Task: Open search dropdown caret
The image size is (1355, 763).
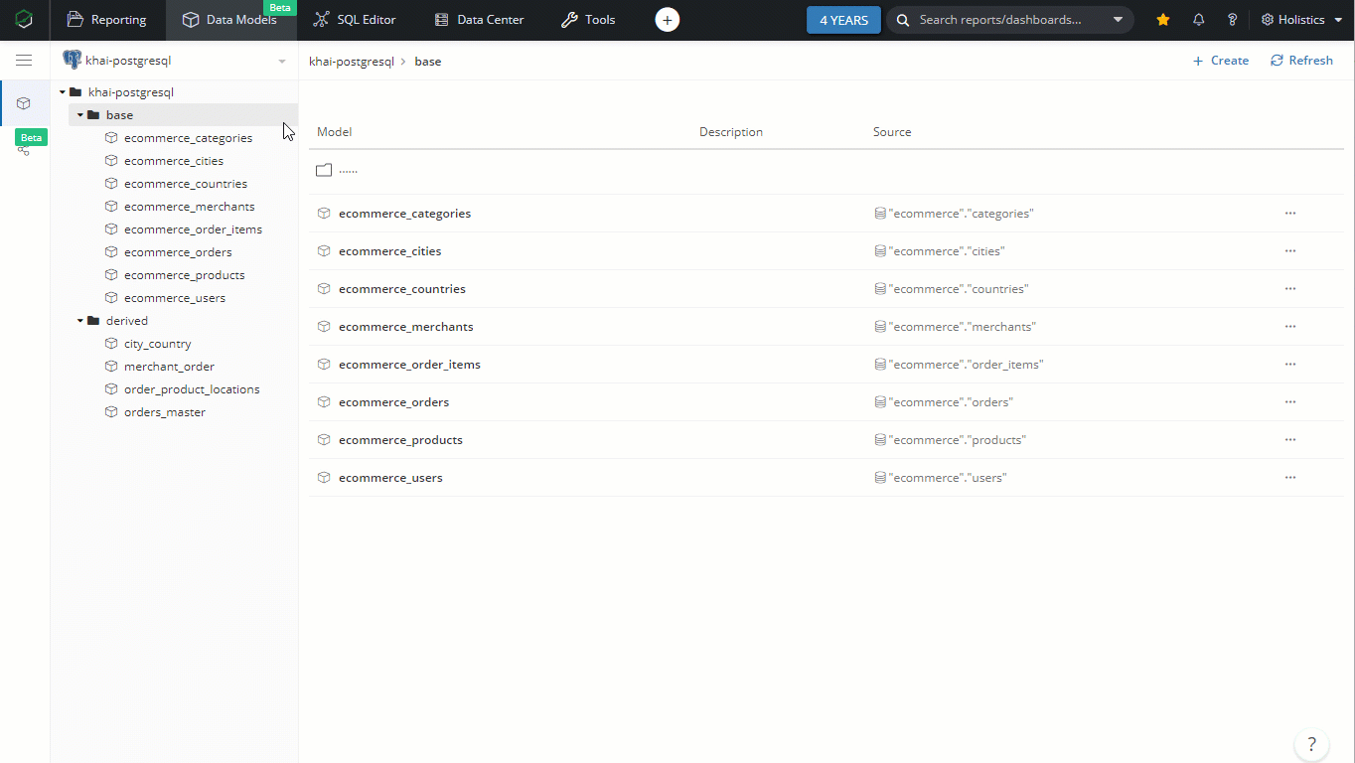Action: click(x=1118, y=20)
